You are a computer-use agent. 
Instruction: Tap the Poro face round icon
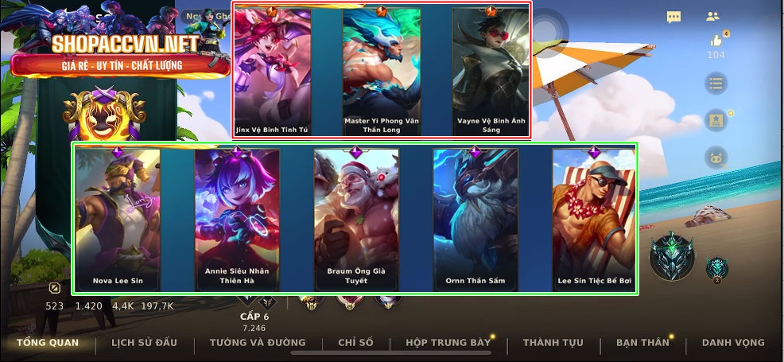pyautogui.click(x=716, y=158)
